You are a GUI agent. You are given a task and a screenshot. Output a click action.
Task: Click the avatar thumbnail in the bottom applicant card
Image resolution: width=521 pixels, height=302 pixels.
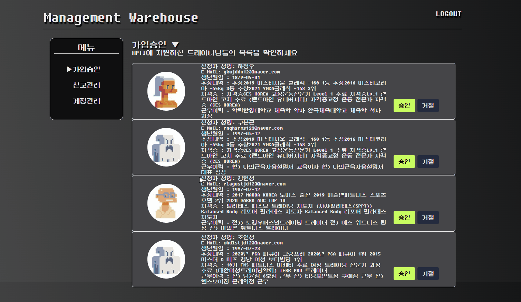pyautogui.click(x=166, y=259)
